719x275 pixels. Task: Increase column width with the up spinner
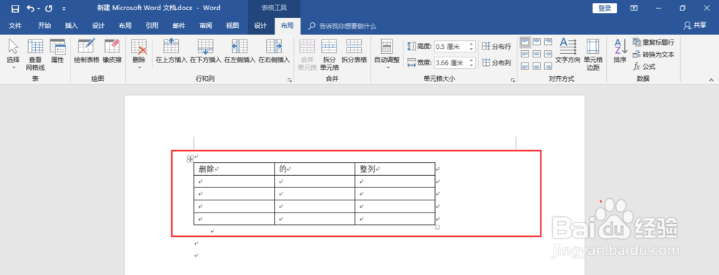(x=471, y=60)
